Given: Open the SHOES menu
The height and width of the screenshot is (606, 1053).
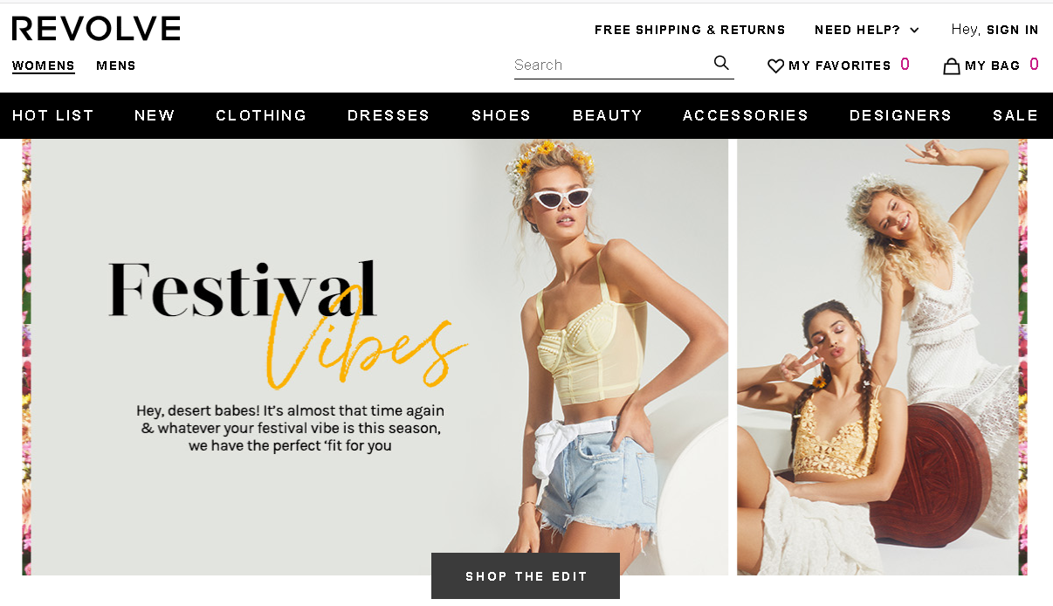Looking at the screenshot, I should (x=501, y=115).
